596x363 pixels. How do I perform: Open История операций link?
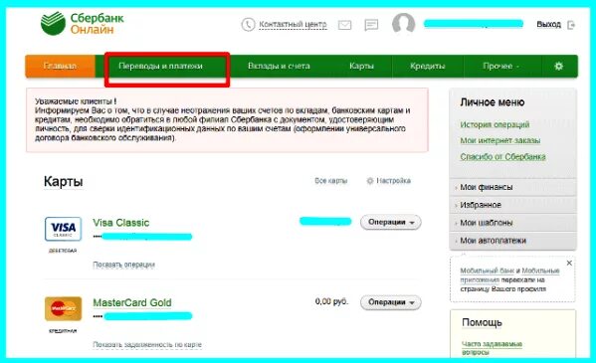click(x=495, y=124)
